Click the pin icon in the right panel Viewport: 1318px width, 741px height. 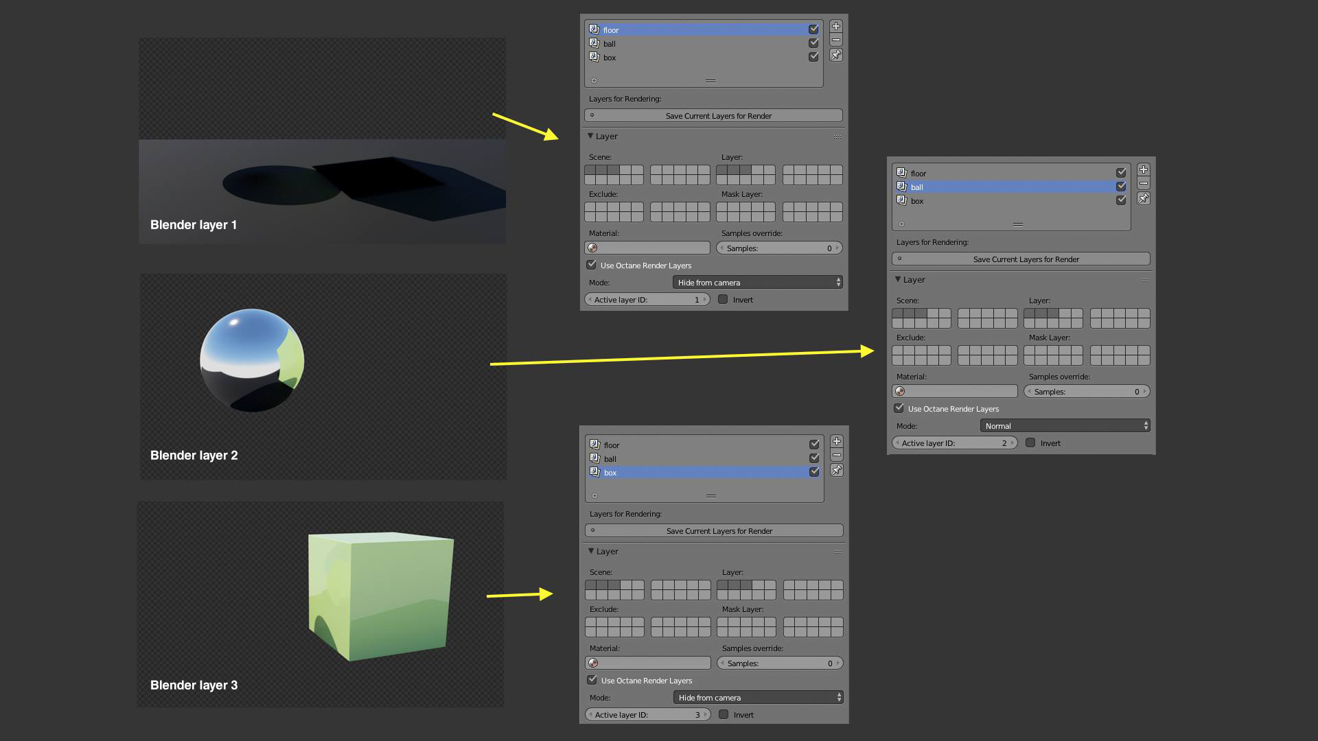1143,198
